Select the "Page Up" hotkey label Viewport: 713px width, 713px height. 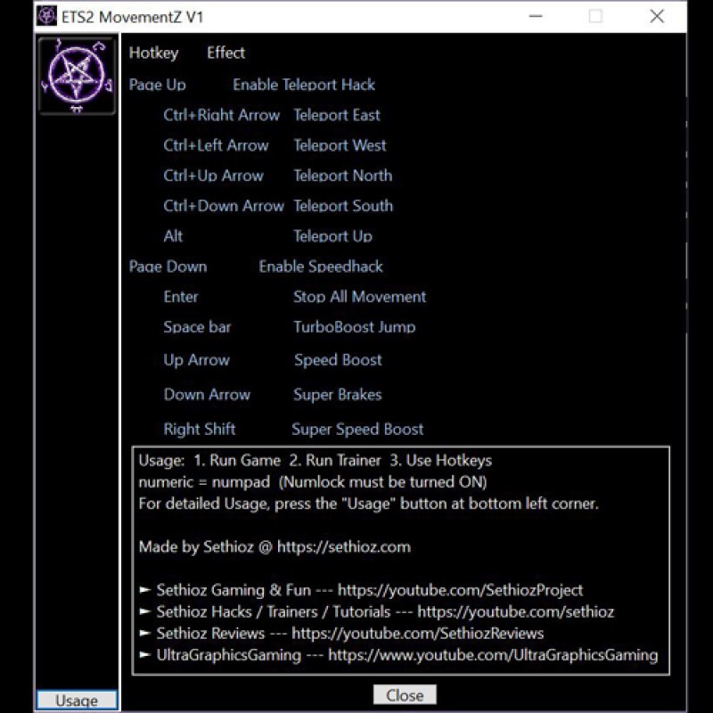point(158,85)
